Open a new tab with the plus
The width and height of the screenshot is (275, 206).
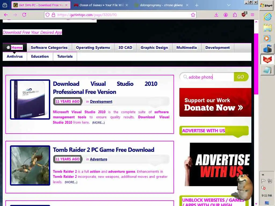coord(197,5)
